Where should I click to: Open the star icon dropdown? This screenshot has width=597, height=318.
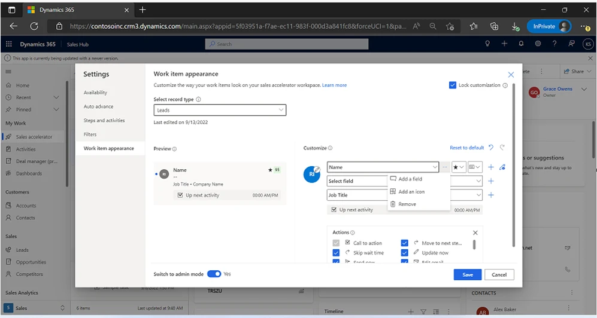point(459,167)
